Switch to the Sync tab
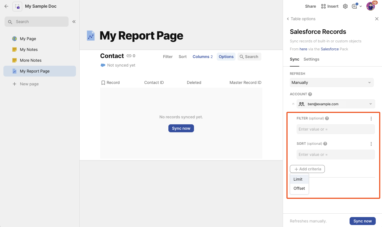The height and width of the screenshot is (227, 382). (x=294, y=59)
